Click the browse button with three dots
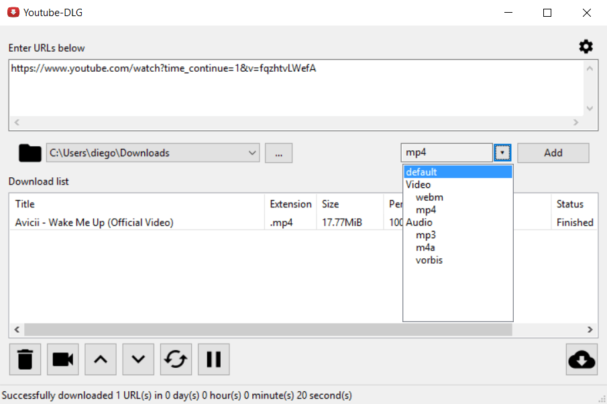This screenshot has width=607, height=404. (278, 152)
